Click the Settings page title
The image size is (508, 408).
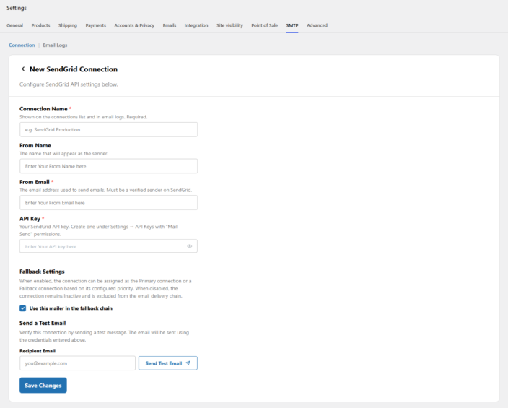[17, 8]
